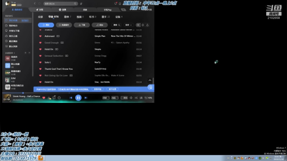Open the MV icon beside Good Enough
The height and width of the screenshot is (161, 287).
coord(62,43)
